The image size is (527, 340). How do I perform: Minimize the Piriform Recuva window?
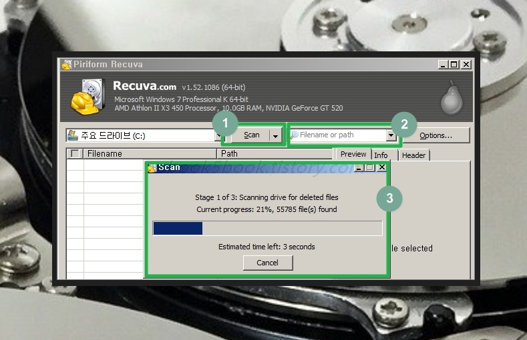point(443,65)
